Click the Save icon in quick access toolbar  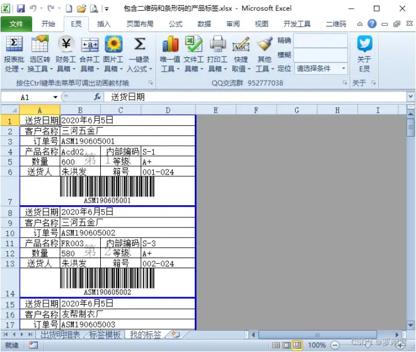click(x=21, y=8)
